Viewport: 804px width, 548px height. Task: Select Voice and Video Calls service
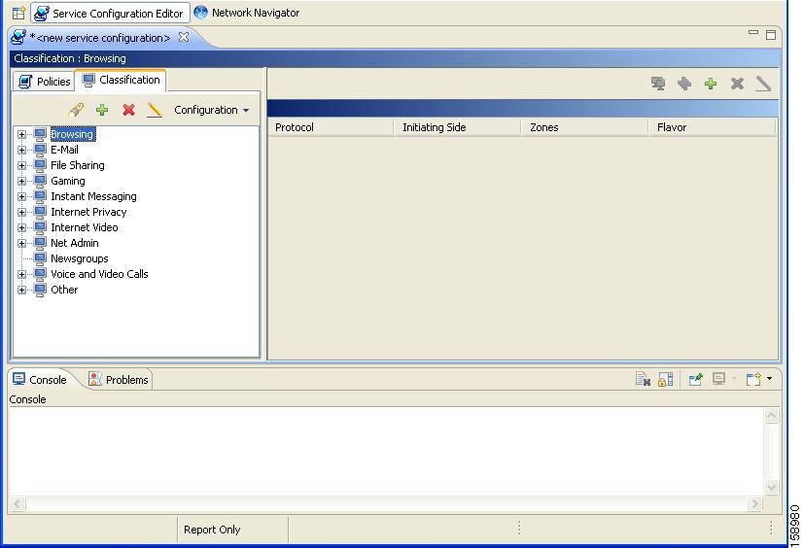[99, 274]
